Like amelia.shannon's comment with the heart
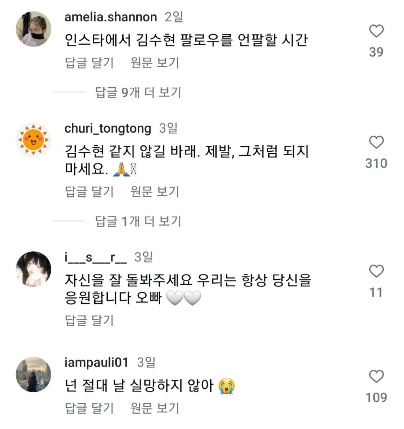Image resolution: width=404 pixels, height=429 pixels. pos(376,31)
